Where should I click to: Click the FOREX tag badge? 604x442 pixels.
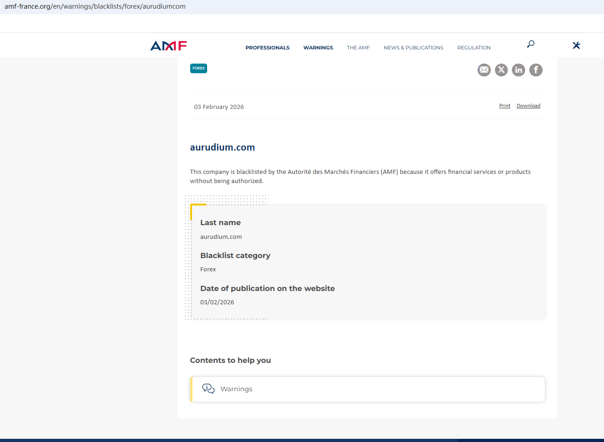pos(198,68)
